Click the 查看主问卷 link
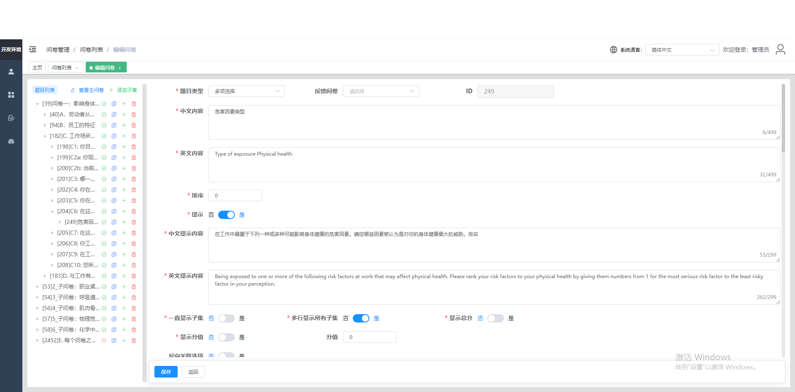This screenshot has width=795, height=392. 87,90
